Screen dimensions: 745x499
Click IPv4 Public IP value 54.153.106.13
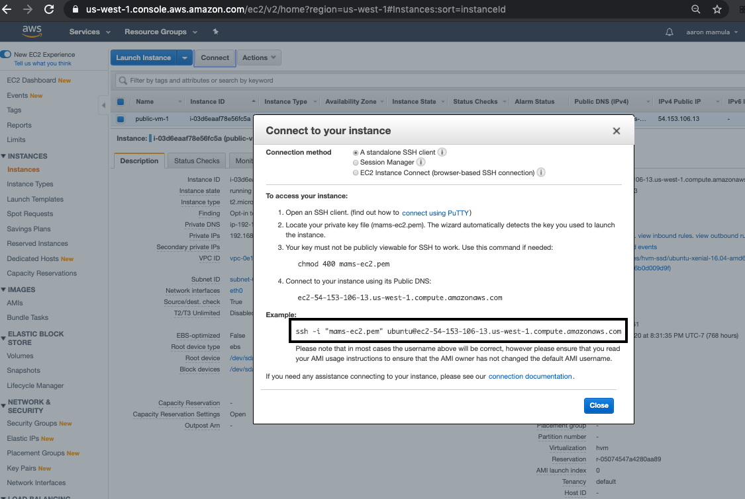(x=679, y=118)
